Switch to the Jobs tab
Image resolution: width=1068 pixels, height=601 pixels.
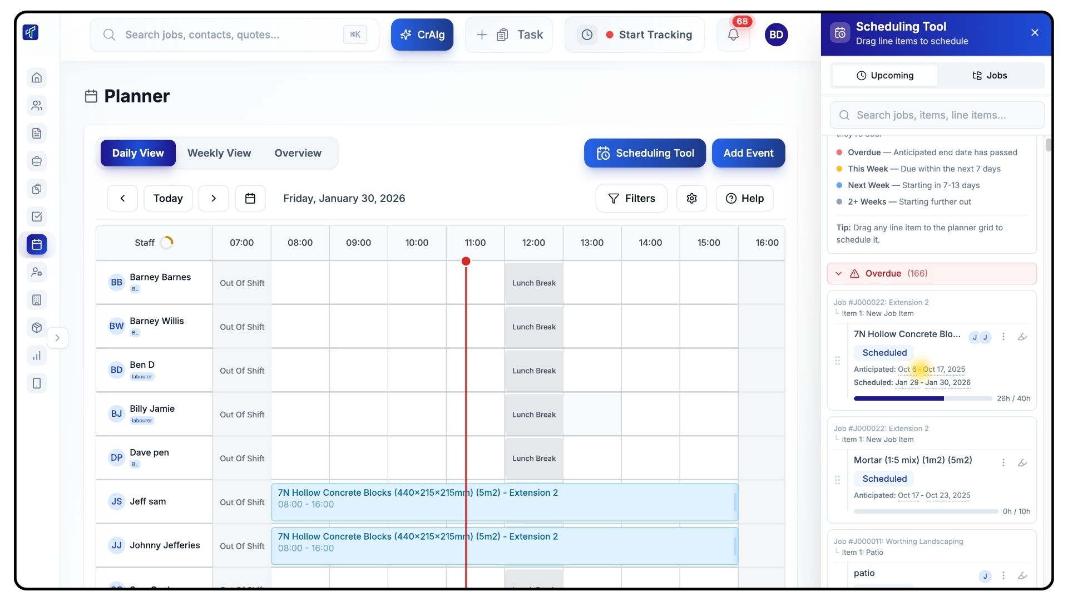tap(990, 76)
